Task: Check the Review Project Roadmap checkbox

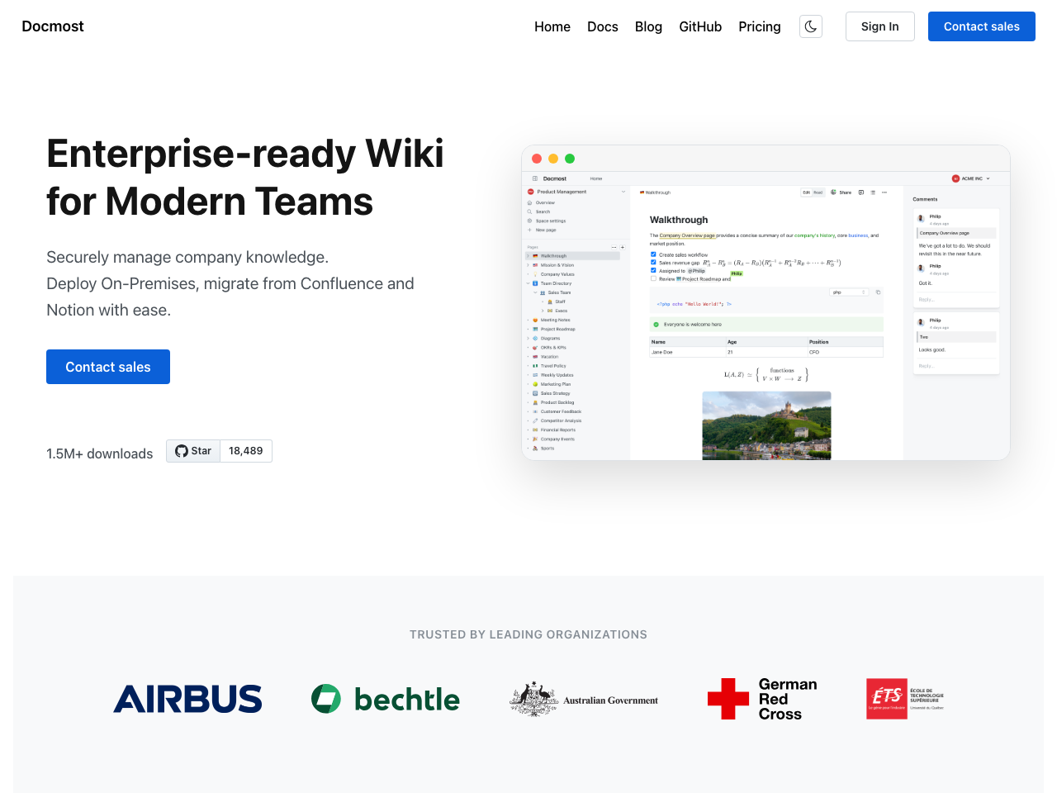Action: [653, 278]
